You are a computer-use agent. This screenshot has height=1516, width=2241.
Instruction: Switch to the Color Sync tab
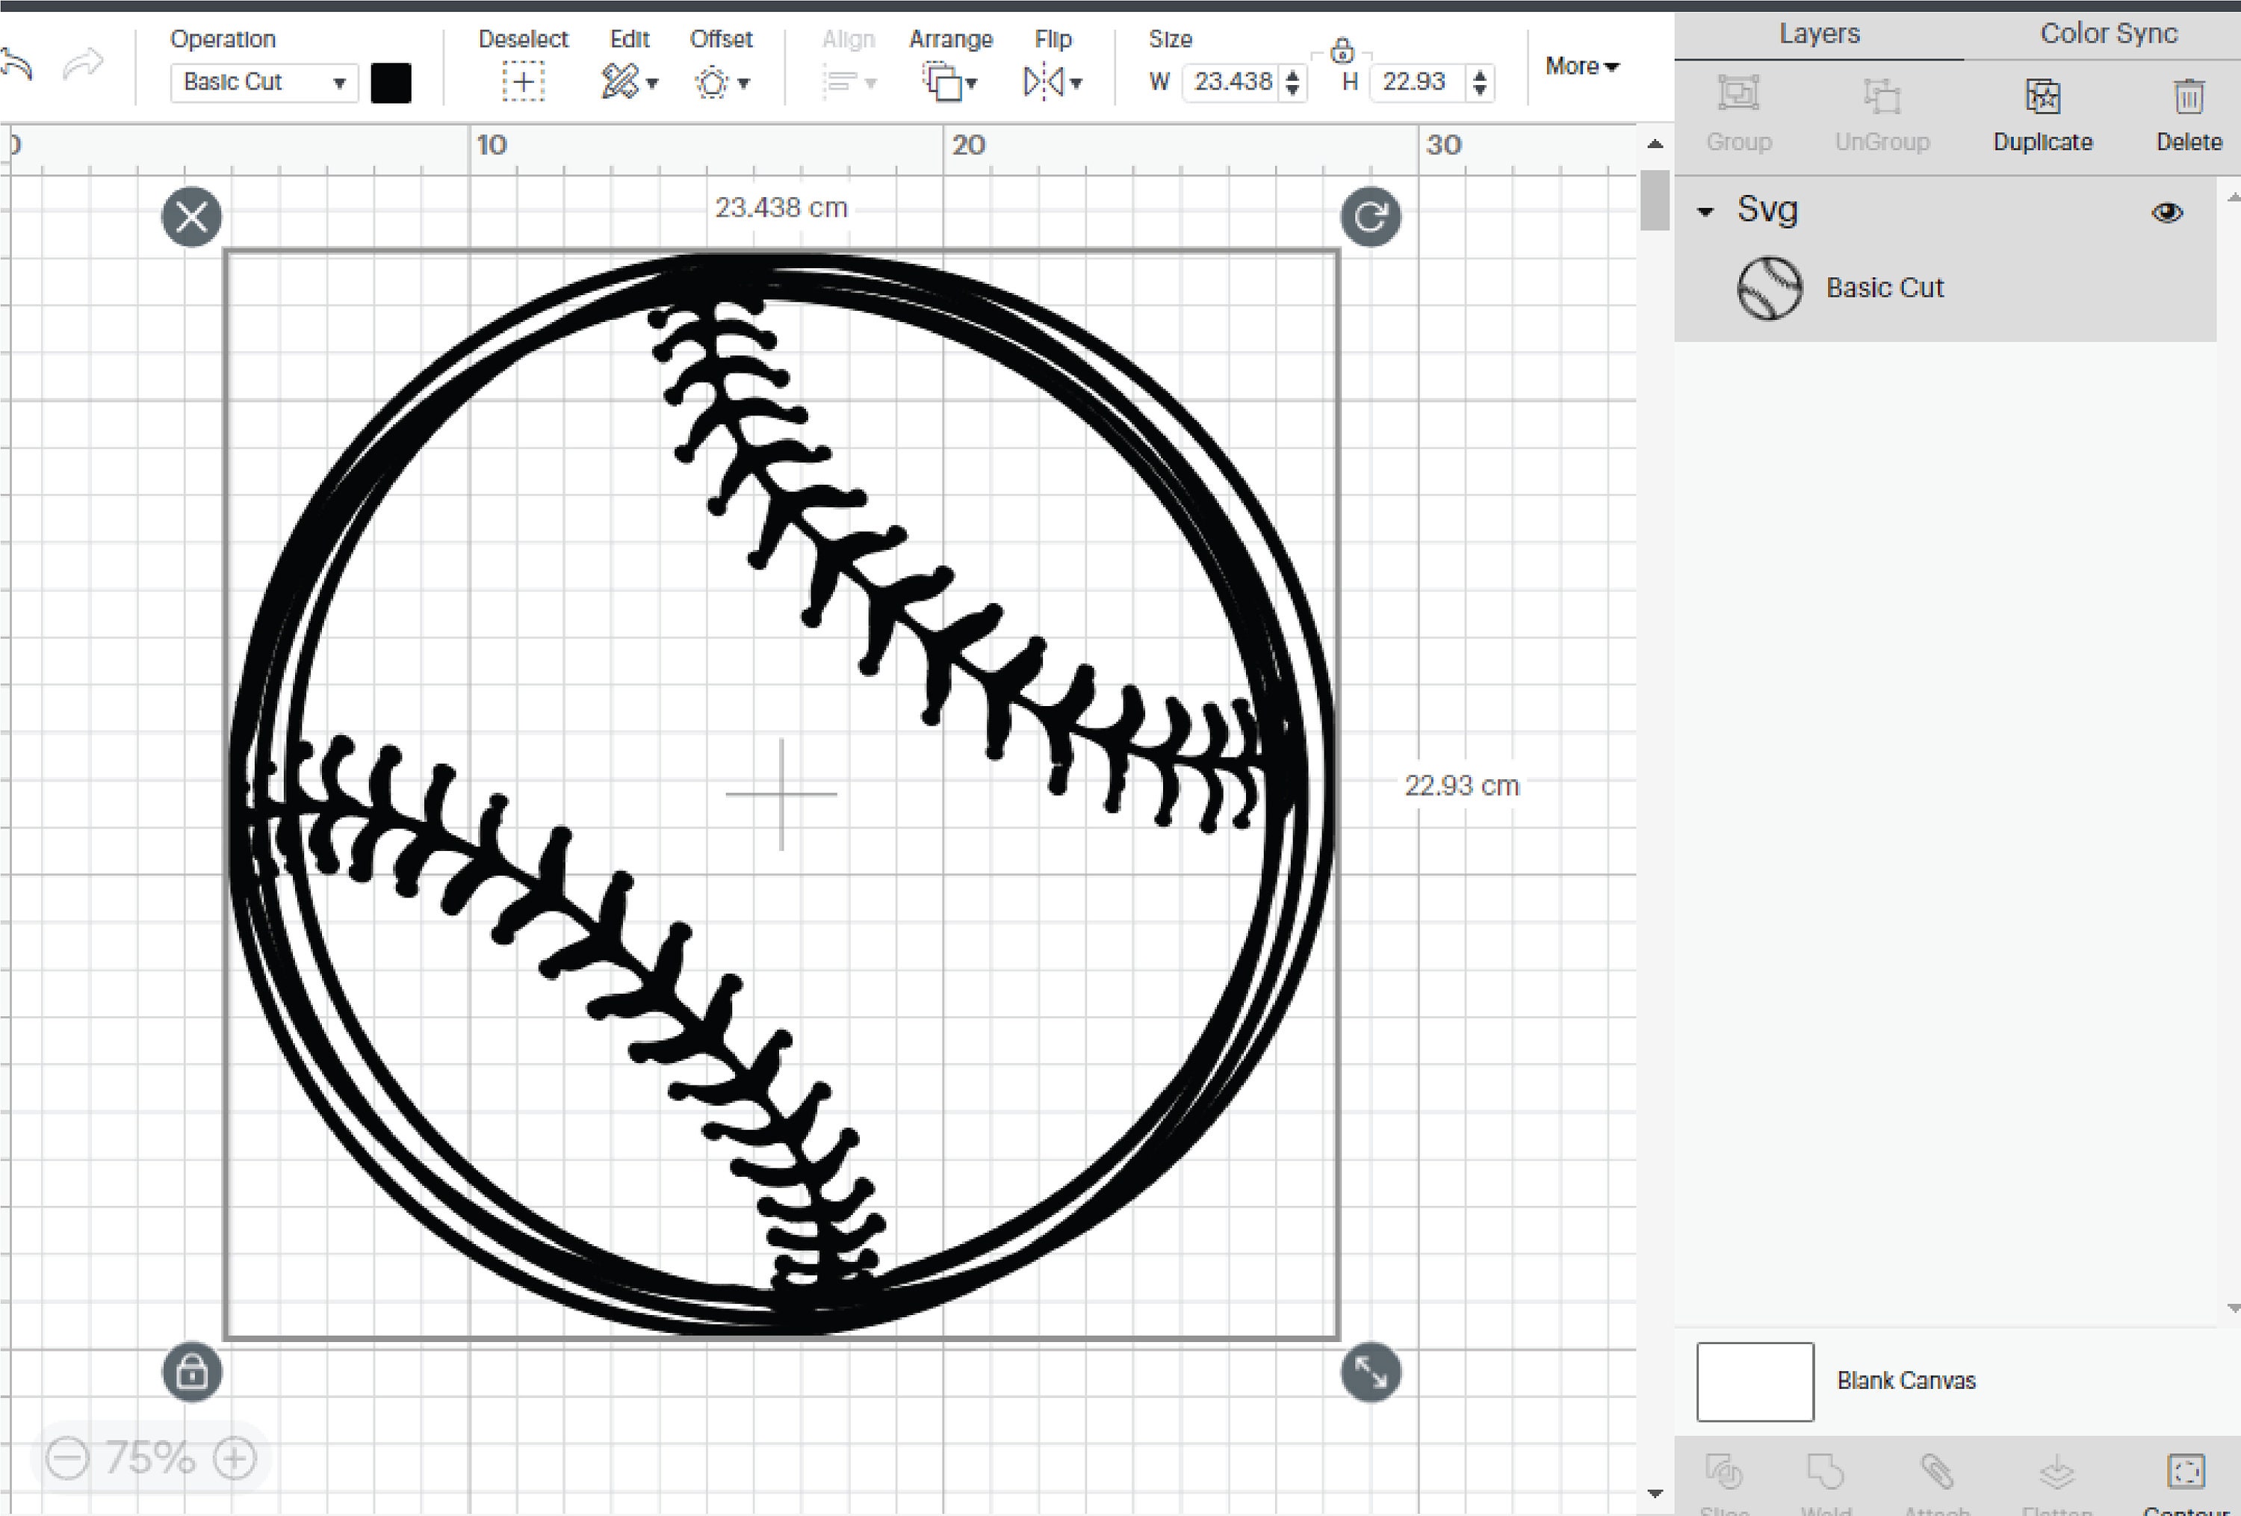[2107, 32]
